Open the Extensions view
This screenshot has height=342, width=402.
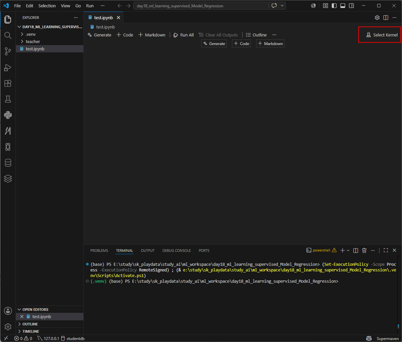pos(8,83)
